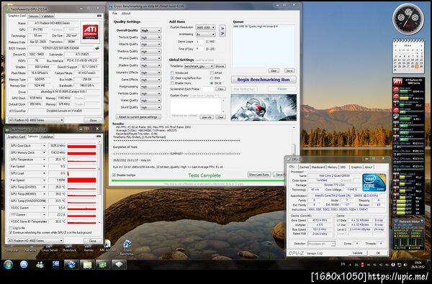
Task: Toggle the 64 bit checkbox
Action: point(212,73)
